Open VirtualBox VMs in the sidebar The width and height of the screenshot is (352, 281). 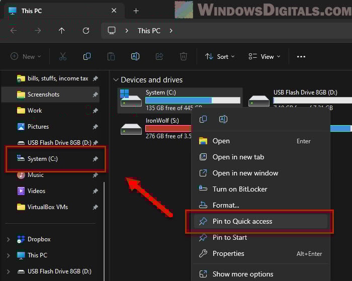pos(50,207)
